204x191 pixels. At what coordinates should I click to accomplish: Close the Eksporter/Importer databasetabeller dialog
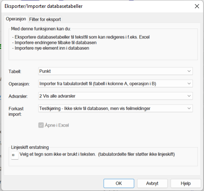[x=197, y=6]
